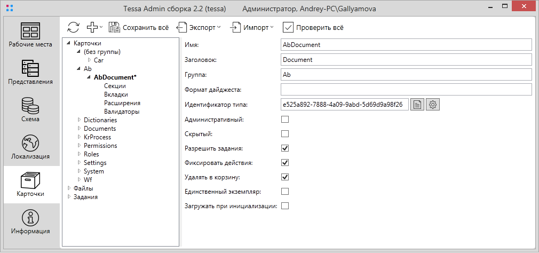
Task: Click the Проверить всё button
Action: coord(313,27)
